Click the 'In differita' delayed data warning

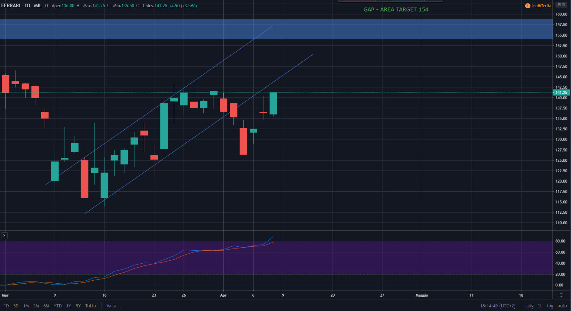pos(538,6)
